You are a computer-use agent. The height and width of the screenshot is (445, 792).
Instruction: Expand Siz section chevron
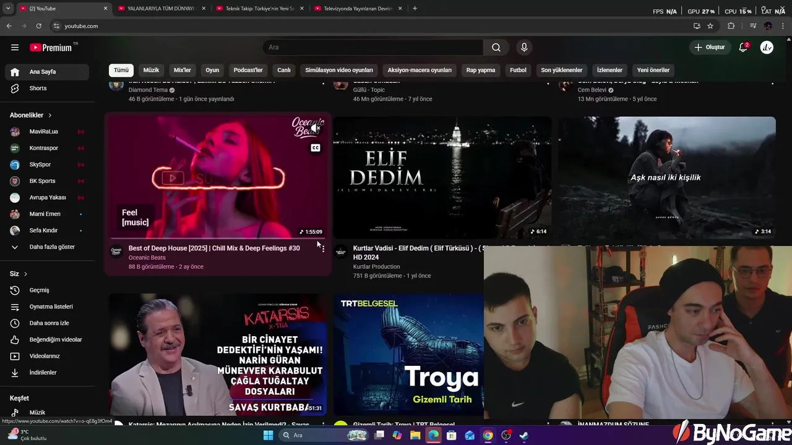(x=25, y=274)
